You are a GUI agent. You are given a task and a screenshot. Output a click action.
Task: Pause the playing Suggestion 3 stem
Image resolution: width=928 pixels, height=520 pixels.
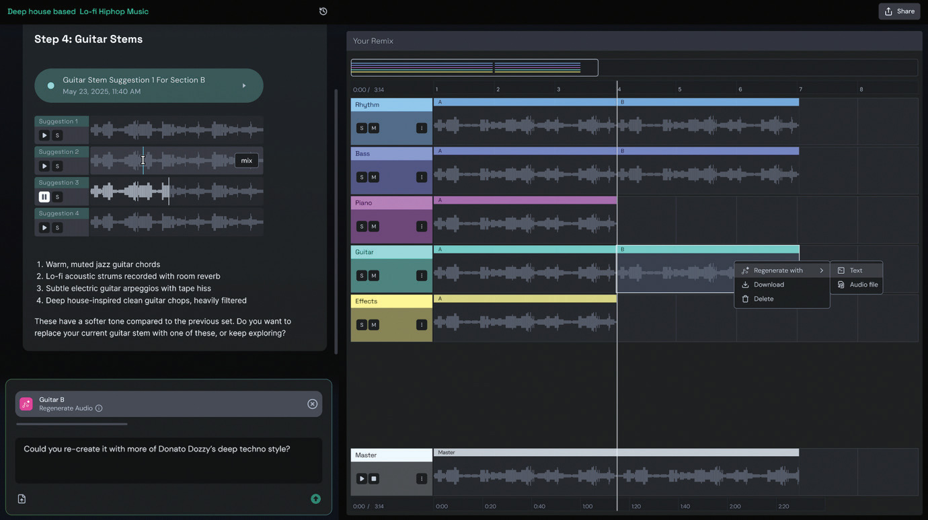(x=44, y=197)
